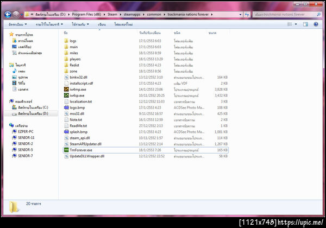Click the iw4sp.exe application icon

point(66,96)
